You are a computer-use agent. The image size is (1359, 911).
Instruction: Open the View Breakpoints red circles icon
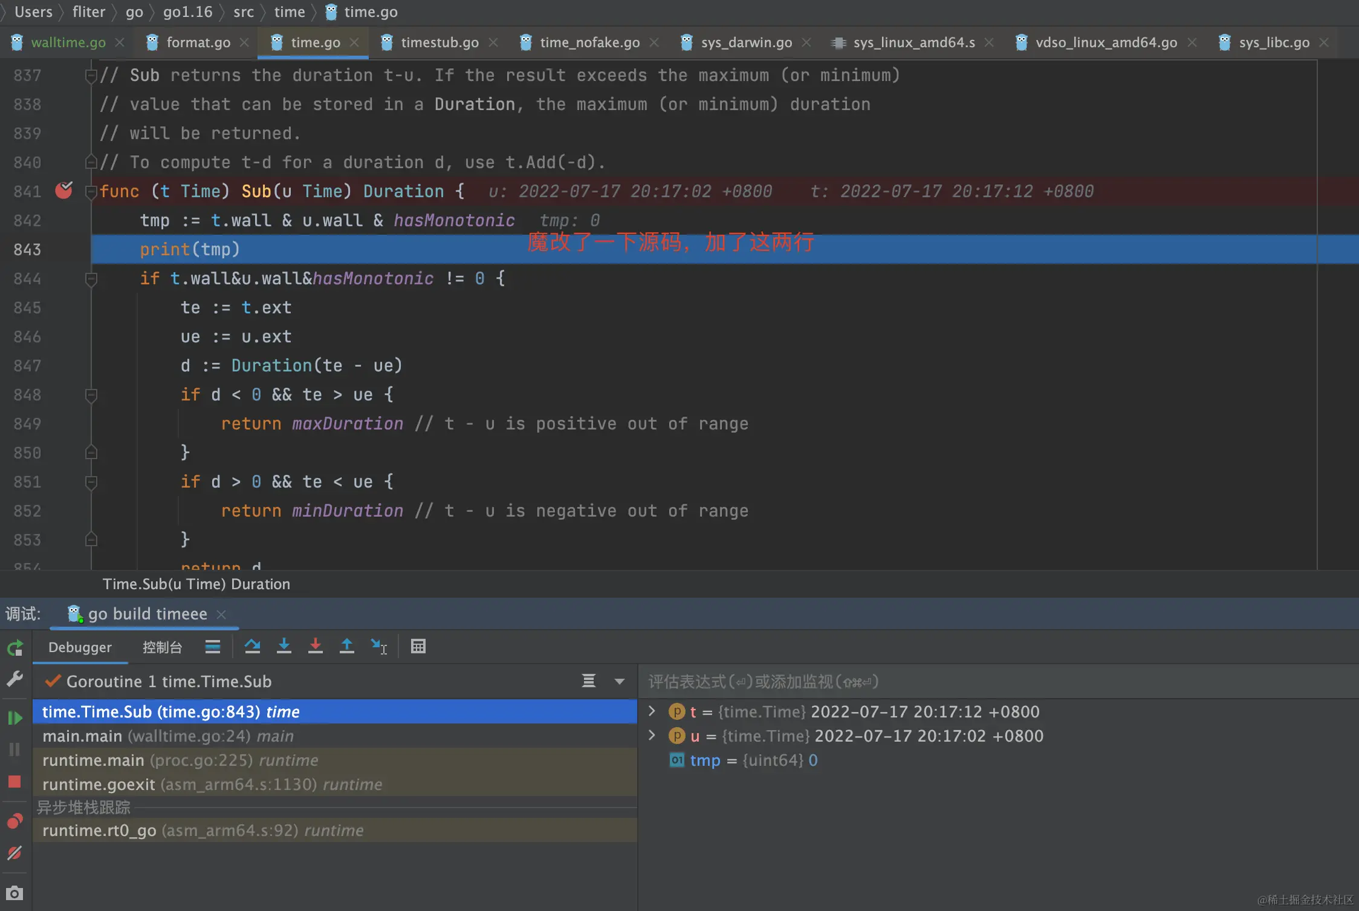pos(15,821)
